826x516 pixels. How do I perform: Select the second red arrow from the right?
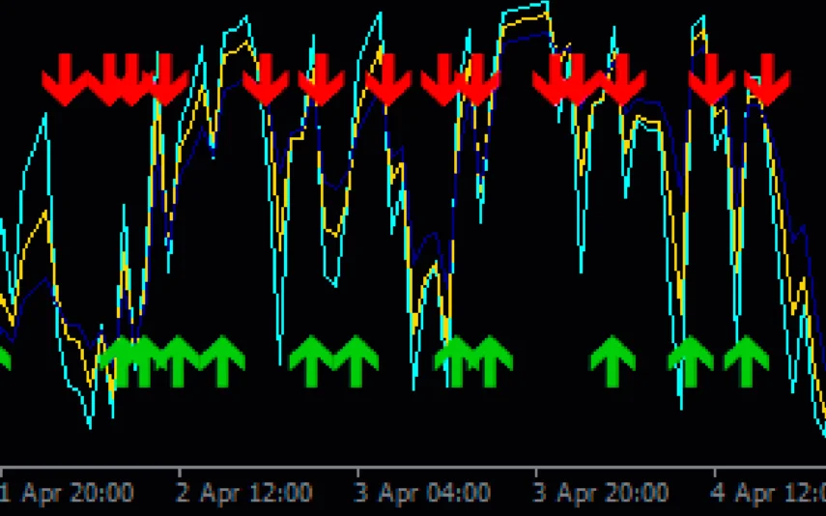pos(712,80)
